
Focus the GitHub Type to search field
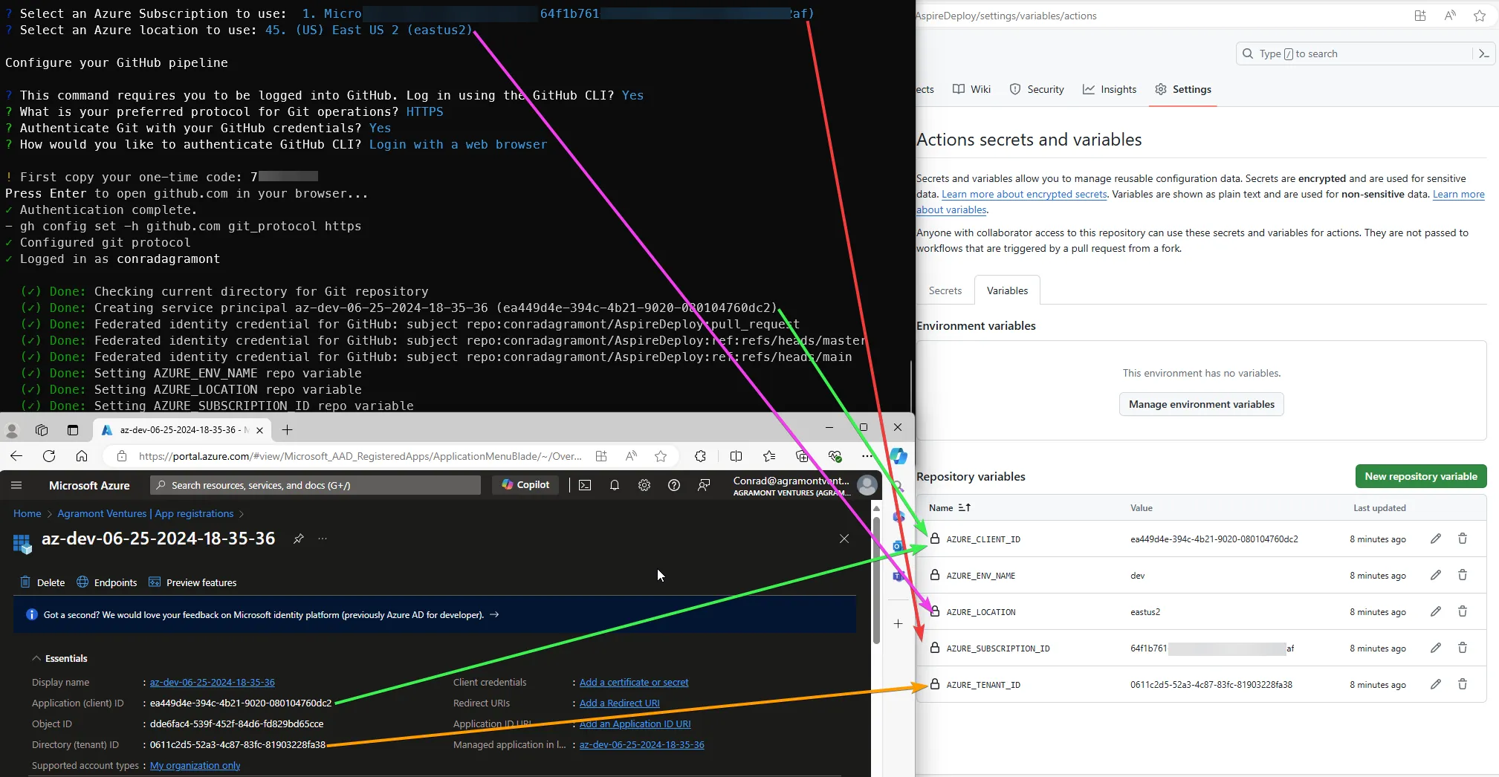pos(1353,53)
